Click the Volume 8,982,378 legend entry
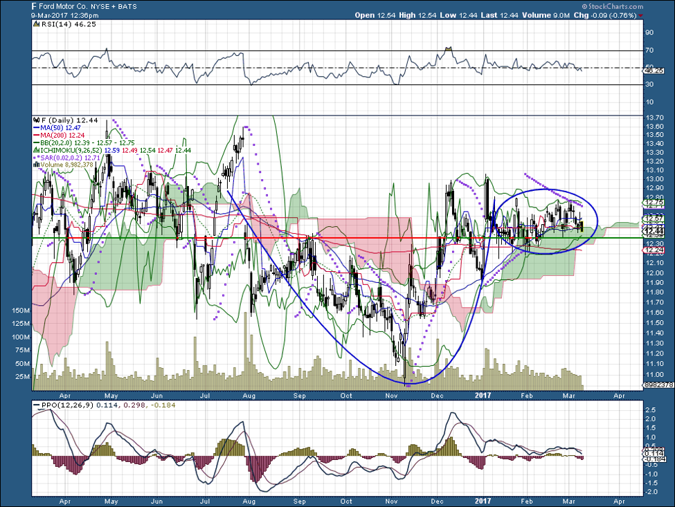 point(66,165)
